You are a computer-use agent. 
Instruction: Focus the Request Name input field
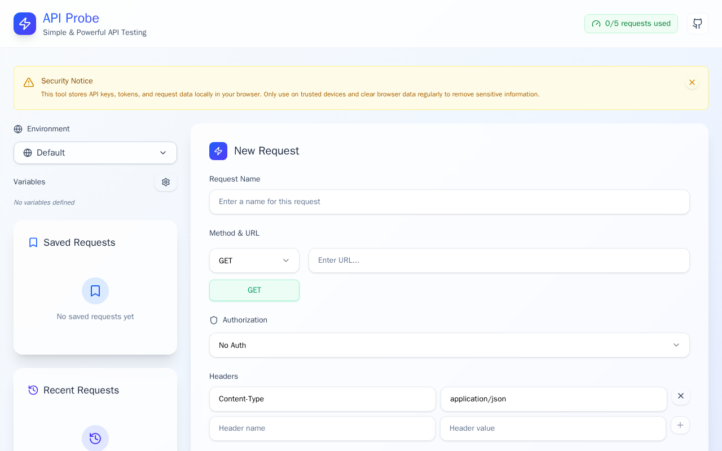(x=450, y=202)
